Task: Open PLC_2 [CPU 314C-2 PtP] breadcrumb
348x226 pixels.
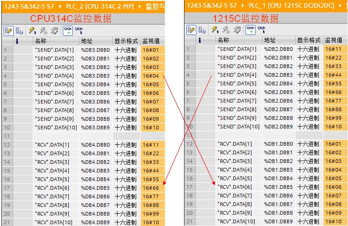Action: click(100, 6)
